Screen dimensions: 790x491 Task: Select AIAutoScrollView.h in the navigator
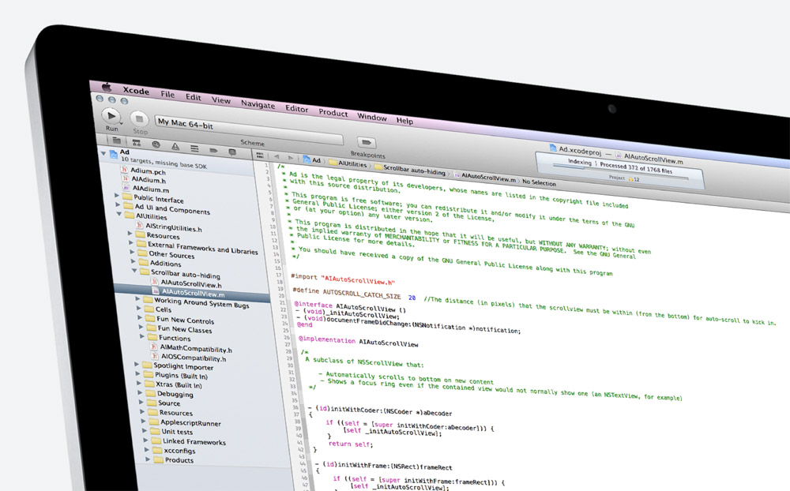click(x=191, y=283)
